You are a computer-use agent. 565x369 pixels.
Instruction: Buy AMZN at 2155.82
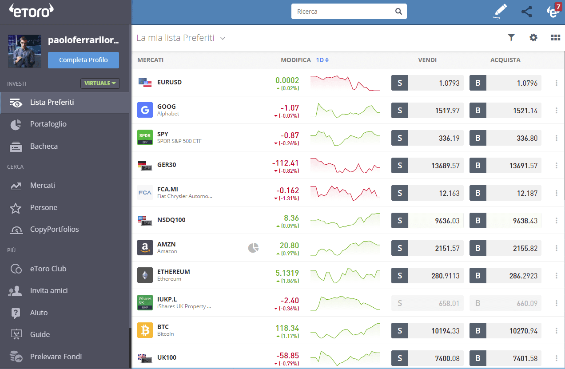tap(505, 248)
